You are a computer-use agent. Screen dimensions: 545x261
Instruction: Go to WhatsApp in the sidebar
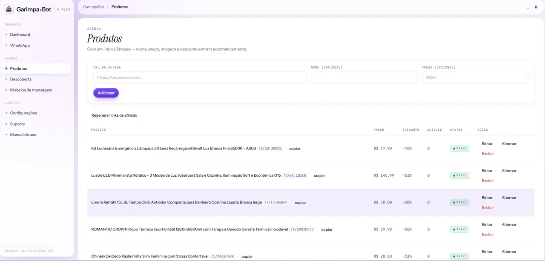pyautogui.click(x=20, y=45)
